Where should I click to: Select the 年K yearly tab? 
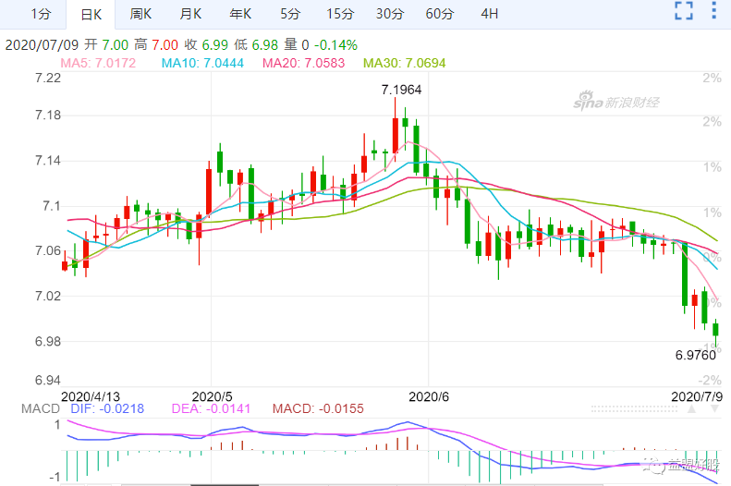240,14
